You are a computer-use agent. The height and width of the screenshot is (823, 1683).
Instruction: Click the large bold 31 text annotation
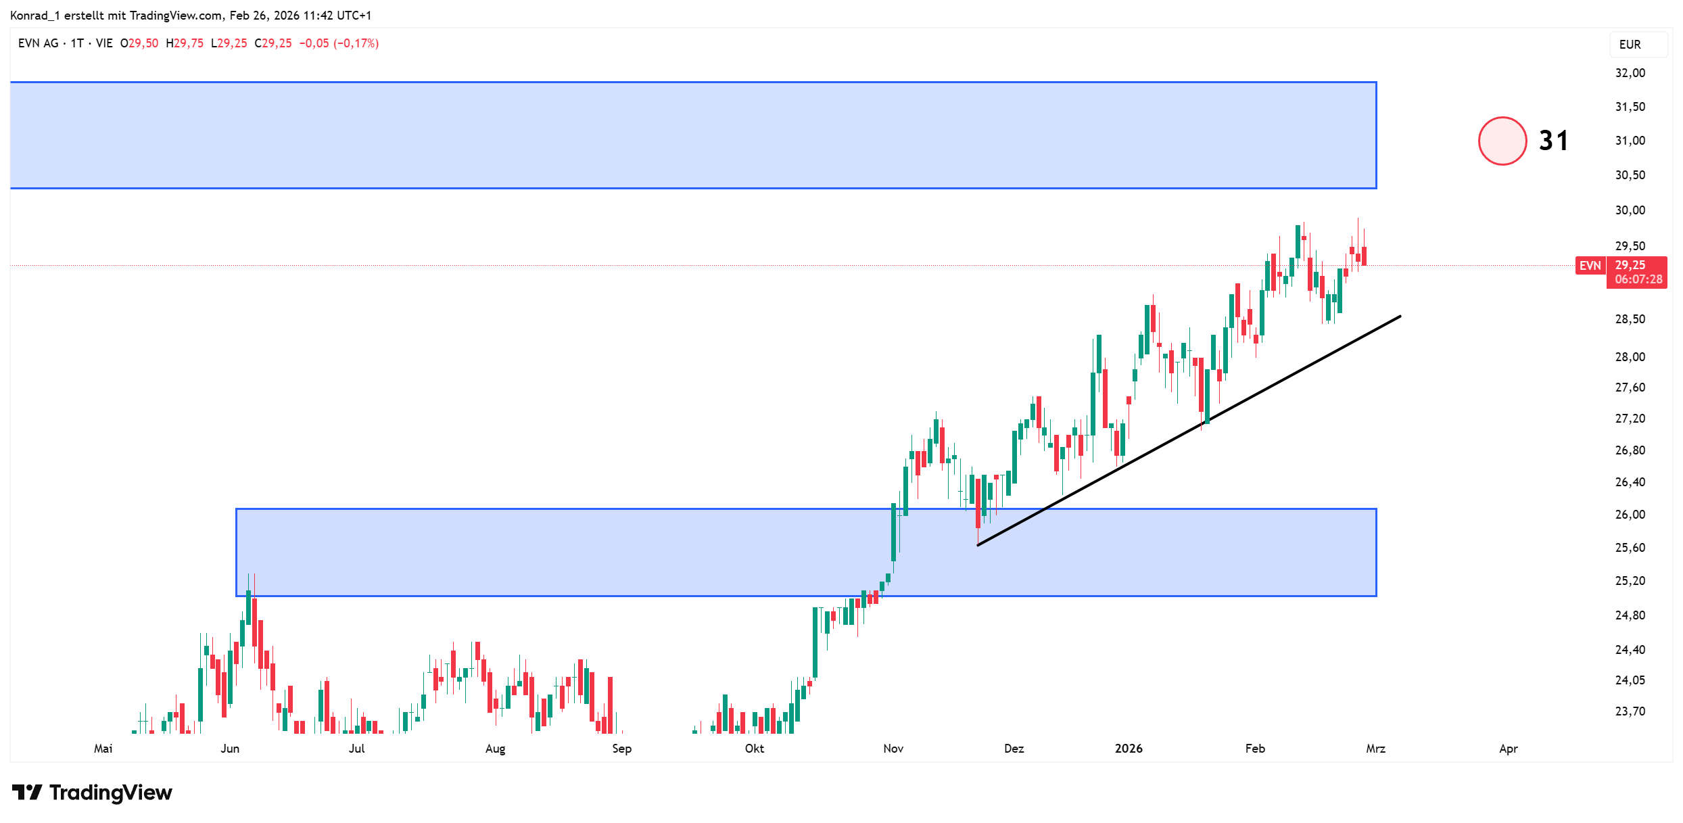tap(1553, 141)
